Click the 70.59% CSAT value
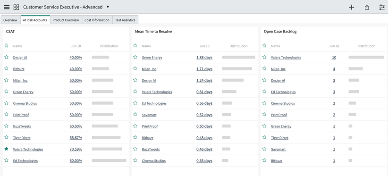This screenshot has width=388, height=176. click(76, 149)
